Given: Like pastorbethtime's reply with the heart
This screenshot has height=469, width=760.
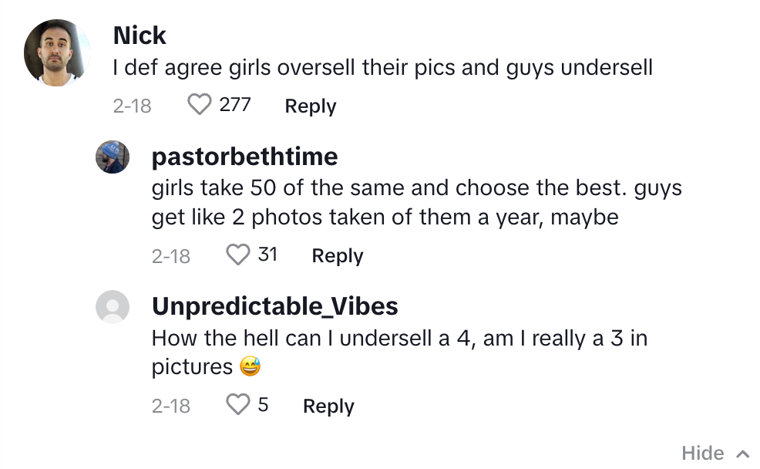Looking at the screenshot, I should coord(238,255).
